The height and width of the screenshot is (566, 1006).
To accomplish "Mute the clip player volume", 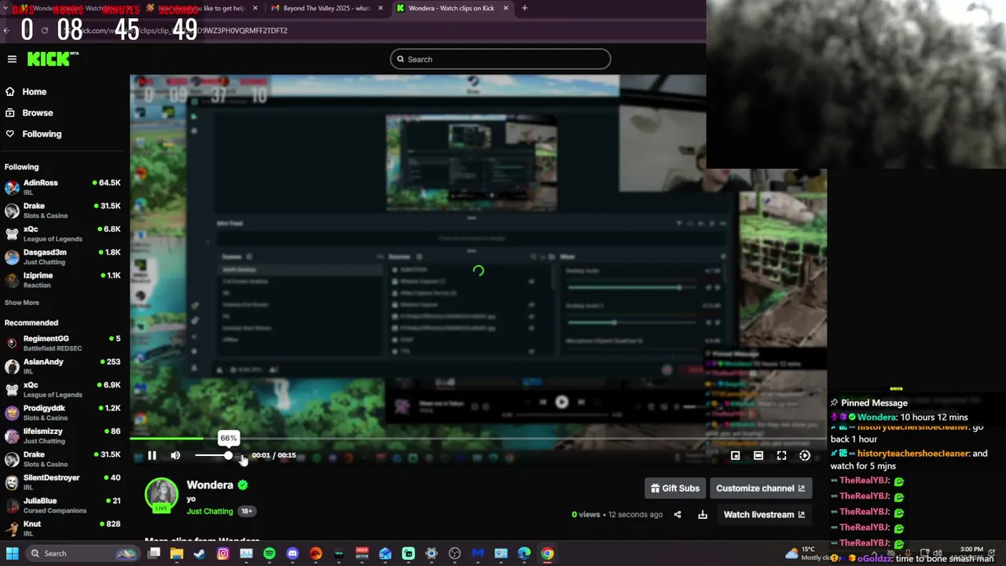I will [x=175, y=455].
